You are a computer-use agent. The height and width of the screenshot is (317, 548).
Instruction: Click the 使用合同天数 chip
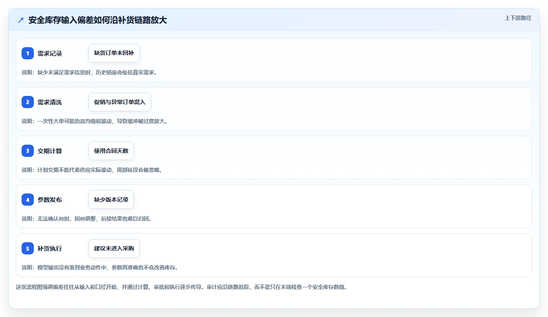111,151
